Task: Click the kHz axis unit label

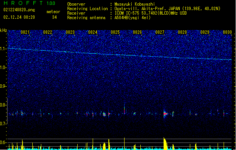Action: coord(3,30)
